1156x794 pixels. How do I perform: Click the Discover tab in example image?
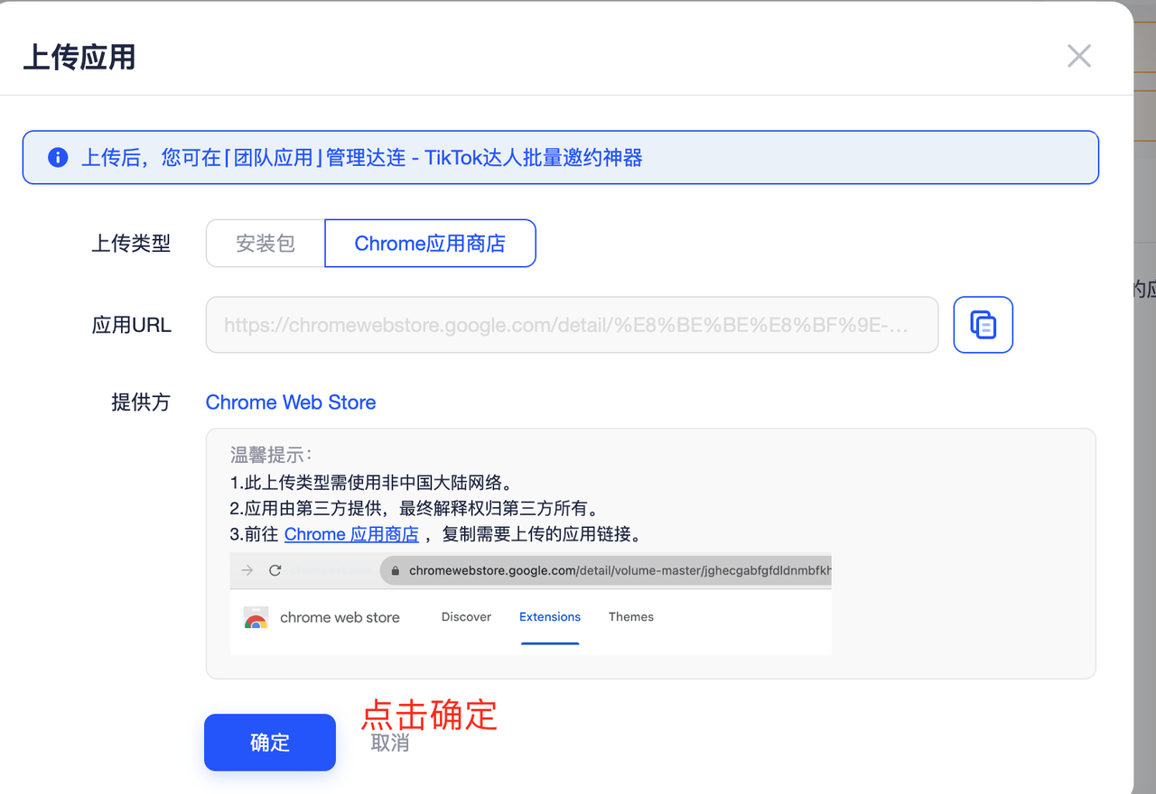point(466,617)
